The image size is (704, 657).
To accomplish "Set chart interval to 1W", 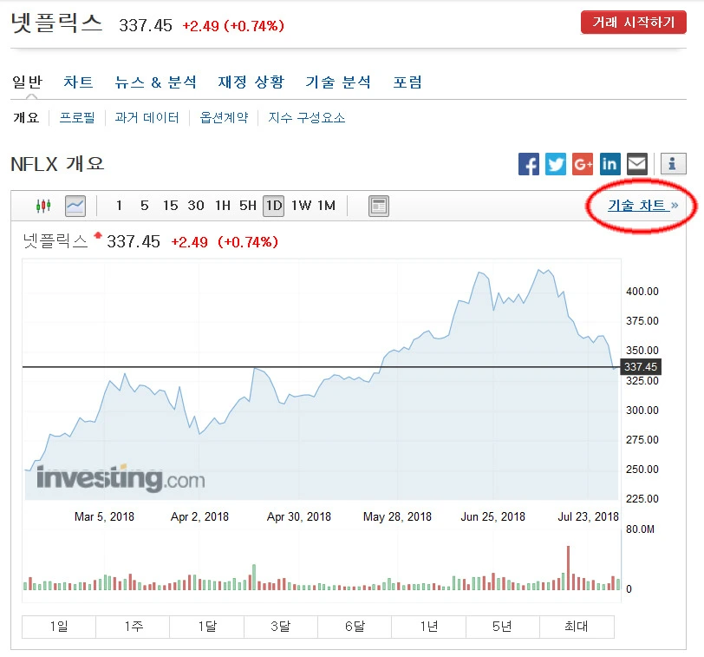I will pos(300,206).
